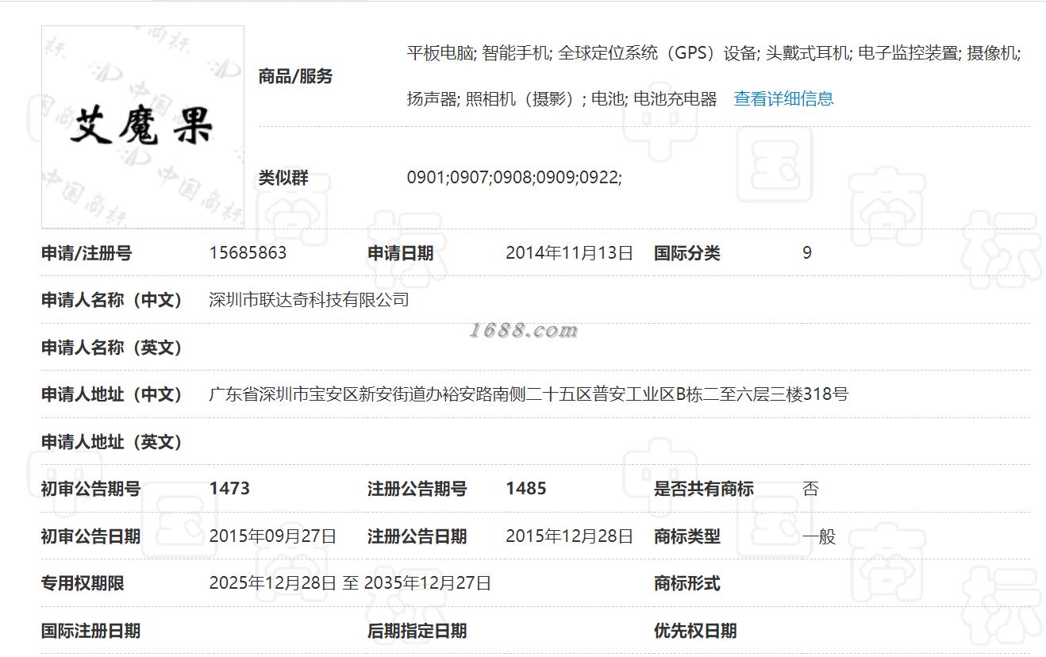Click the 注册公告期号 label

417,489
